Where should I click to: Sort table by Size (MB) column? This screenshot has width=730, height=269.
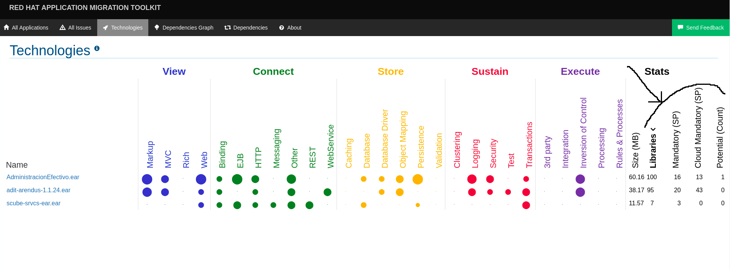point(635,150)
